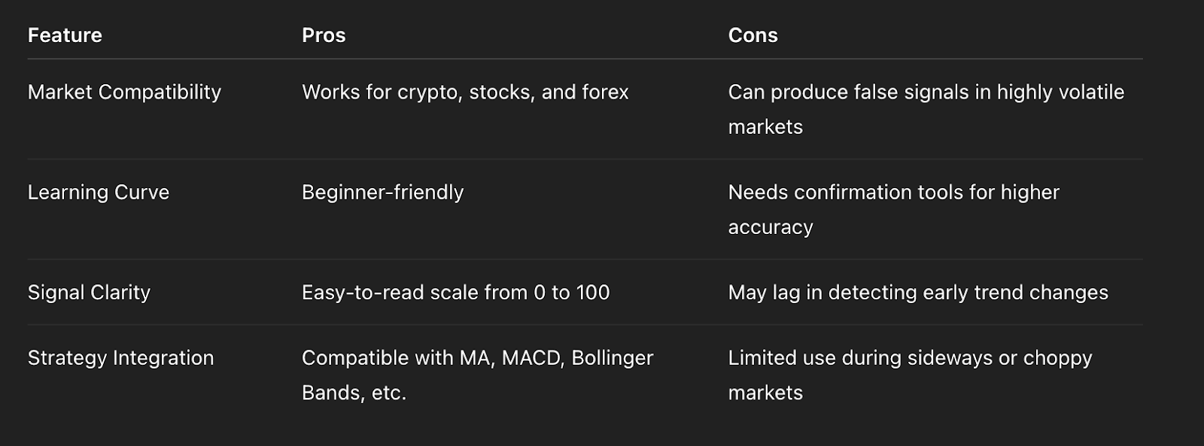
Task: Click 'Easy-to-read scale from 0 to 100' text
Action: 455,293
